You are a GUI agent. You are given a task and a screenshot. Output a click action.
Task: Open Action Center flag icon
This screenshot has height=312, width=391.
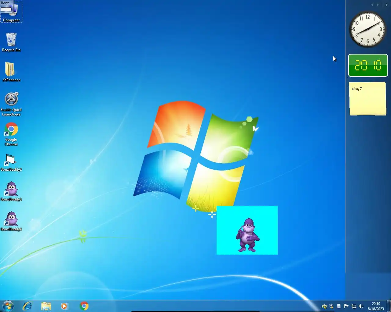(x=346, y=306)
